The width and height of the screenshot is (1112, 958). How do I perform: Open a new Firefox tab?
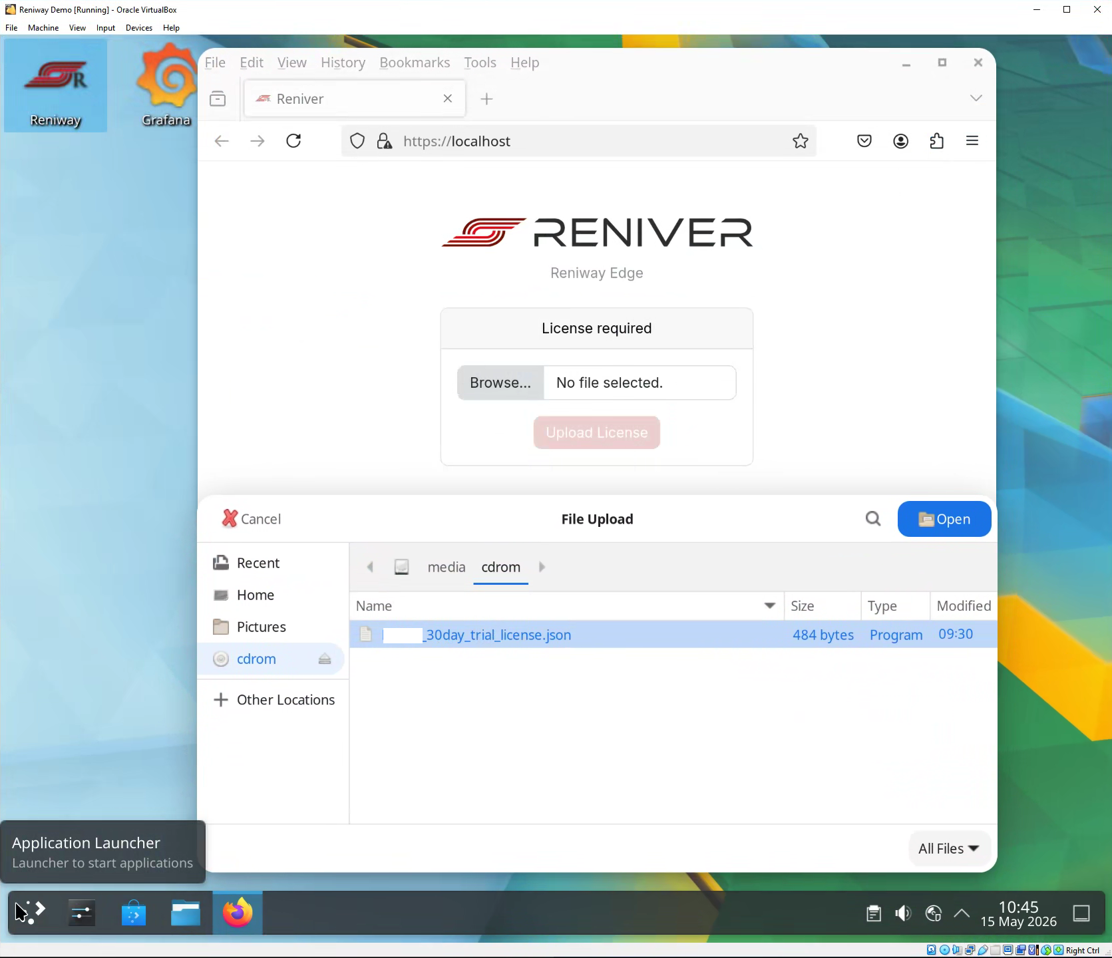(486, 99)
